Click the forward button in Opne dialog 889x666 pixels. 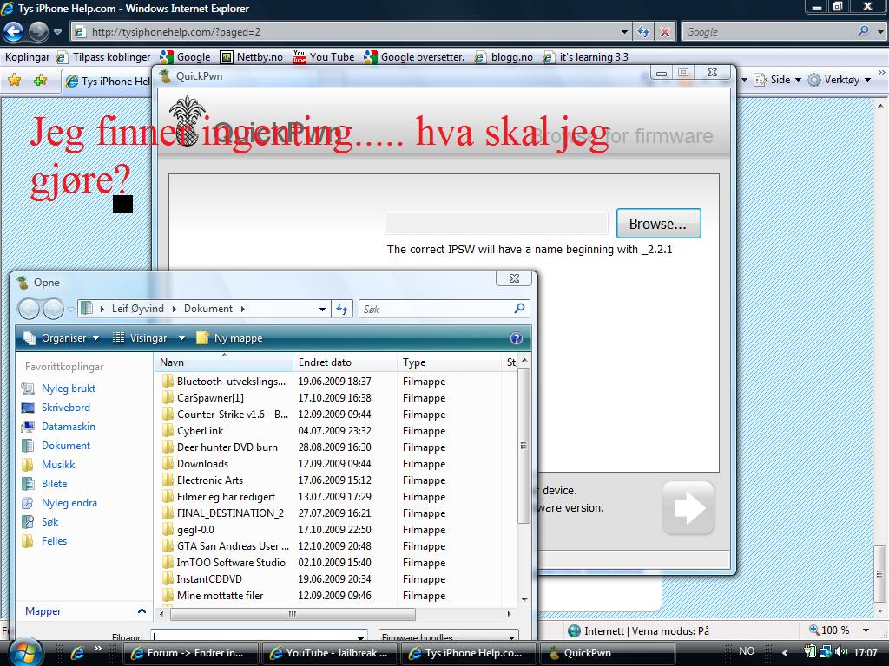click(53, 310)
